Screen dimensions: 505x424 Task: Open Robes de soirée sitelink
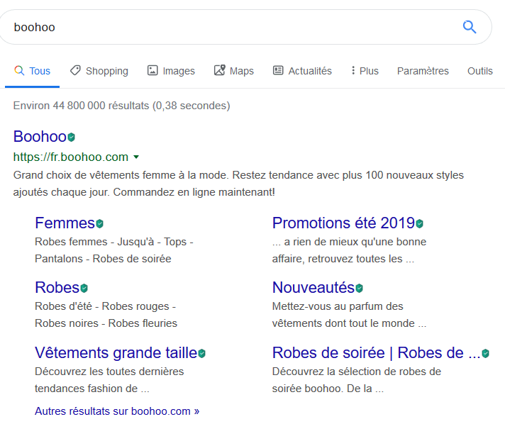click(376, 353)
